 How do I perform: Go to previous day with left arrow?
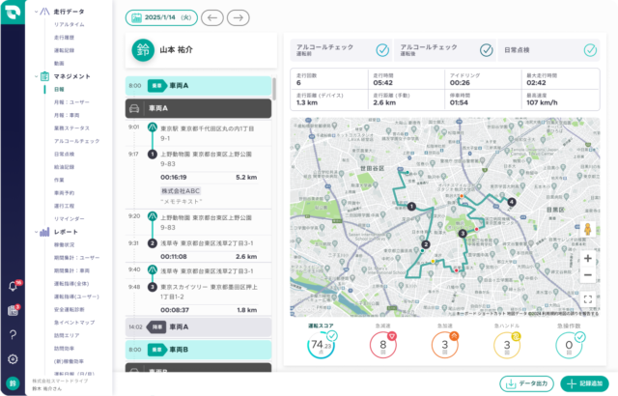[212, 17]
